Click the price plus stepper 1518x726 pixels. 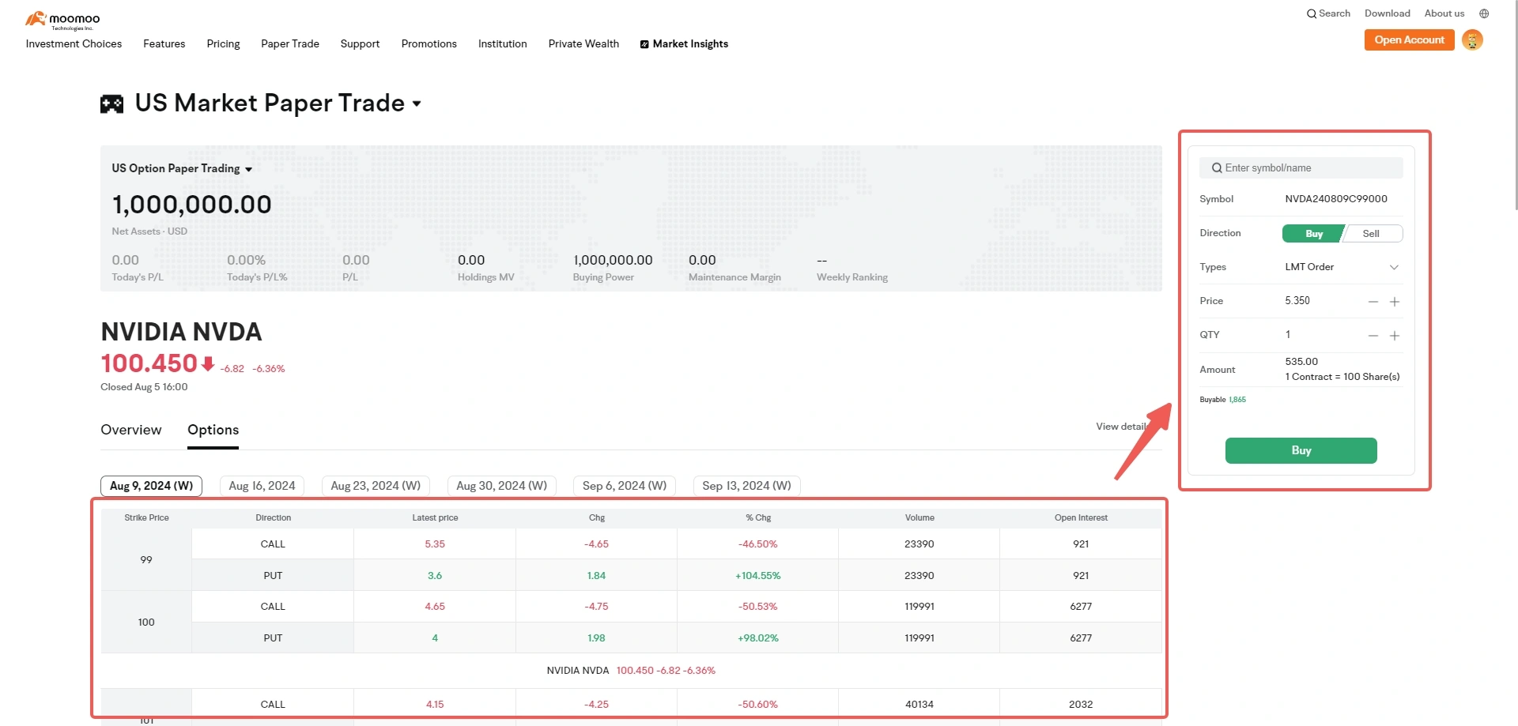click(1395, 302)
